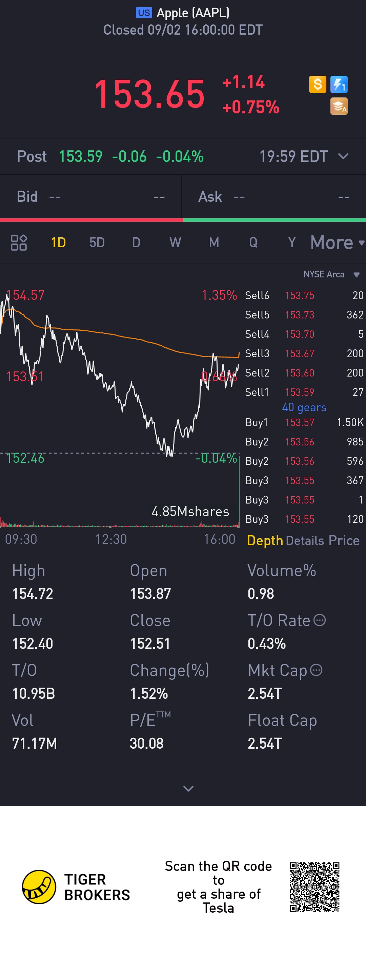Screen dimensions: 366x968
Task: Switch to the Q quarterly chart tab
Action: [x=253, y=242]
